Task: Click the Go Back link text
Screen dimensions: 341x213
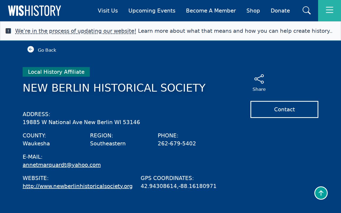Action: pyautogui.click(x=47, y=50)
